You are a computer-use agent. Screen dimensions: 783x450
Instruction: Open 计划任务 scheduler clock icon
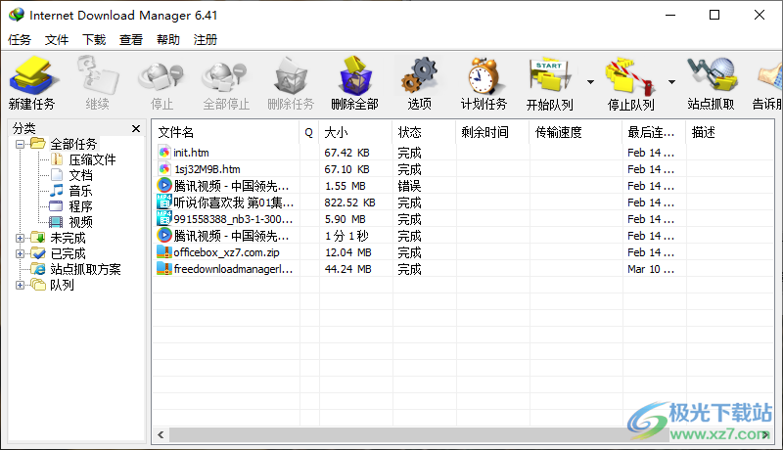pos(484,76)
